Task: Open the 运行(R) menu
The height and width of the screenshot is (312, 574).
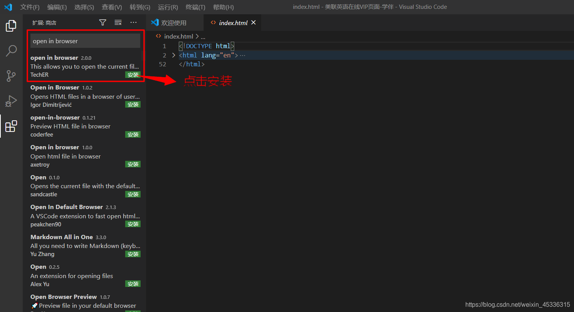Action: pos(168,7)
